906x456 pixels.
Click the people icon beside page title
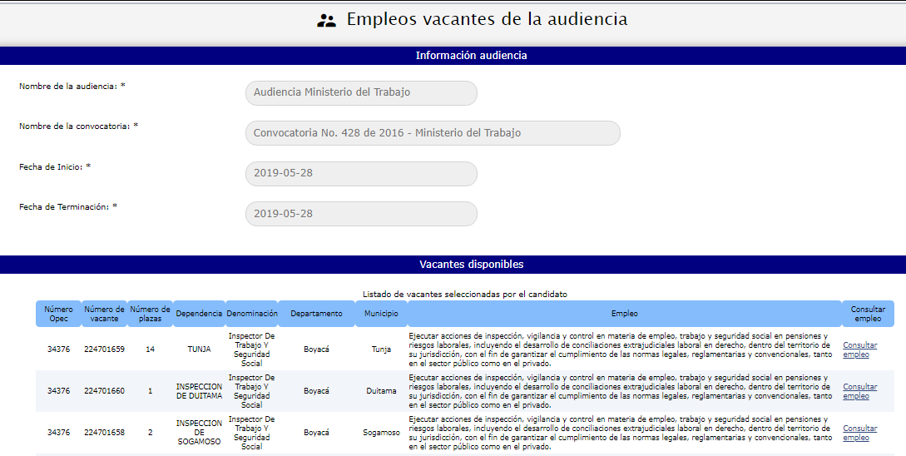326,21
